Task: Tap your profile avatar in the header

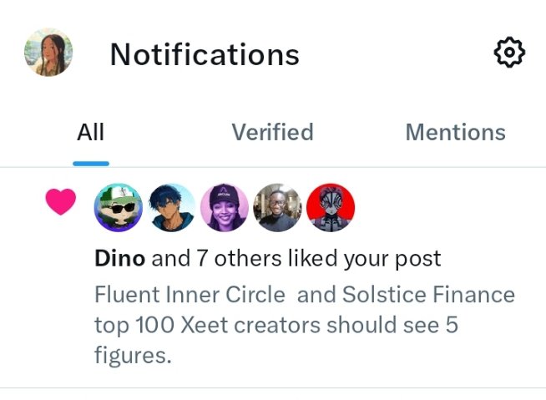Action: click(48, 53)
